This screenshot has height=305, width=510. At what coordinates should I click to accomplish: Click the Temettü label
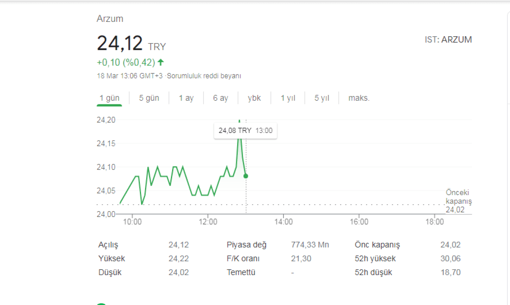[x=241, y=273]
